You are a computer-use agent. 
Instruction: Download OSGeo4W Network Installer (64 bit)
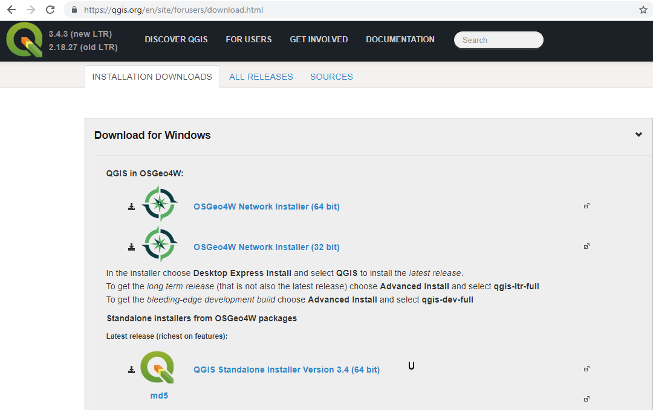coord(267,207)
